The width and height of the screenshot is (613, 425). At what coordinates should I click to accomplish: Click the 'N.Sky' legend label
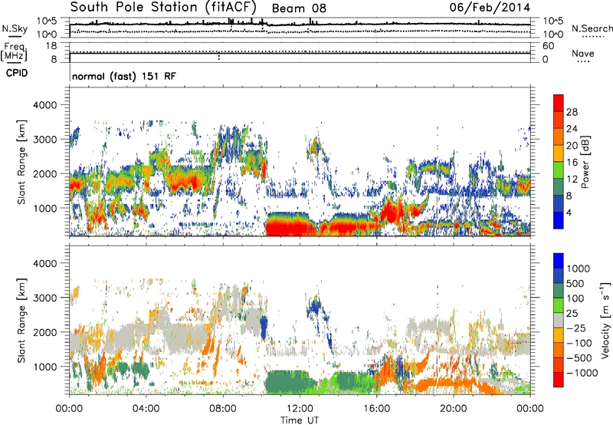pos(15,29)
